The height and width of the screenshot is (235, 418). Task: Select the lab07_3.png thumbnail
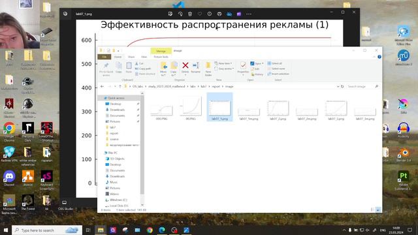coord(336,110)
